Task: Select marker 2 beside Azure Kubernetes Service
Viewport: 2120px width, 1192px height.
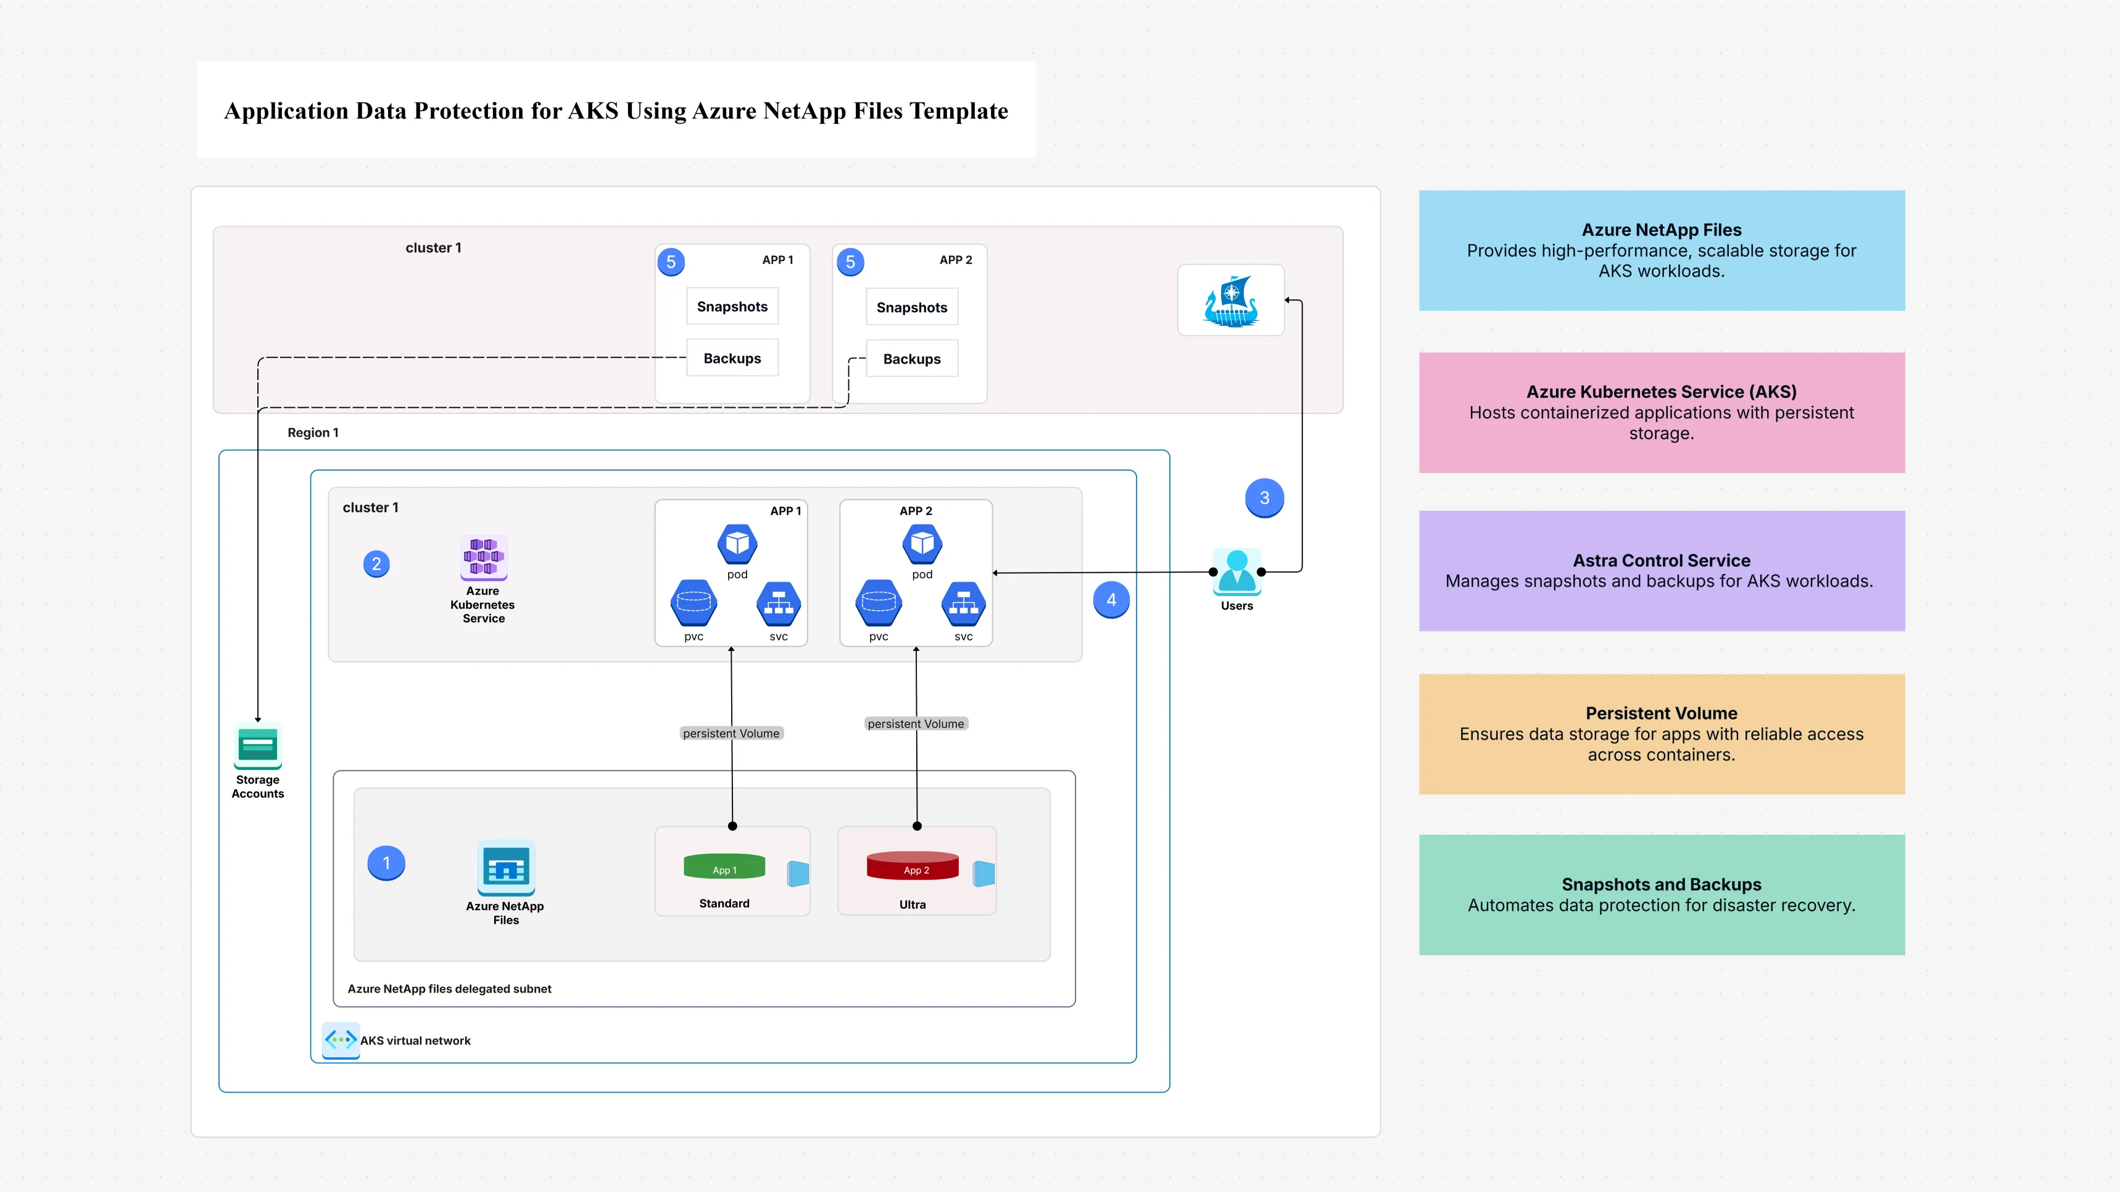Action: click(376, 563)
